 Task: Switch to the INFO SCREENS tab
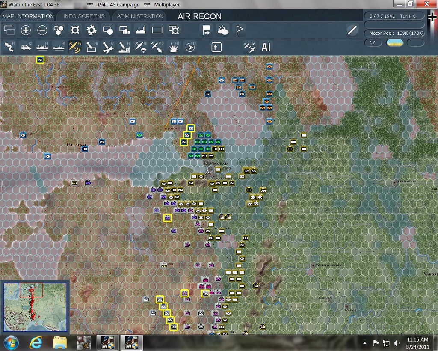click(84, 16)
